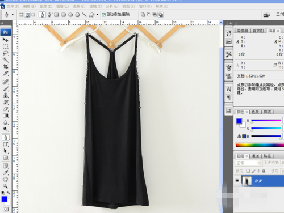The width and height of the screenshot is (284, 213).
Task: Open the pen tool preset picker arrow
Action: [12, 15]
